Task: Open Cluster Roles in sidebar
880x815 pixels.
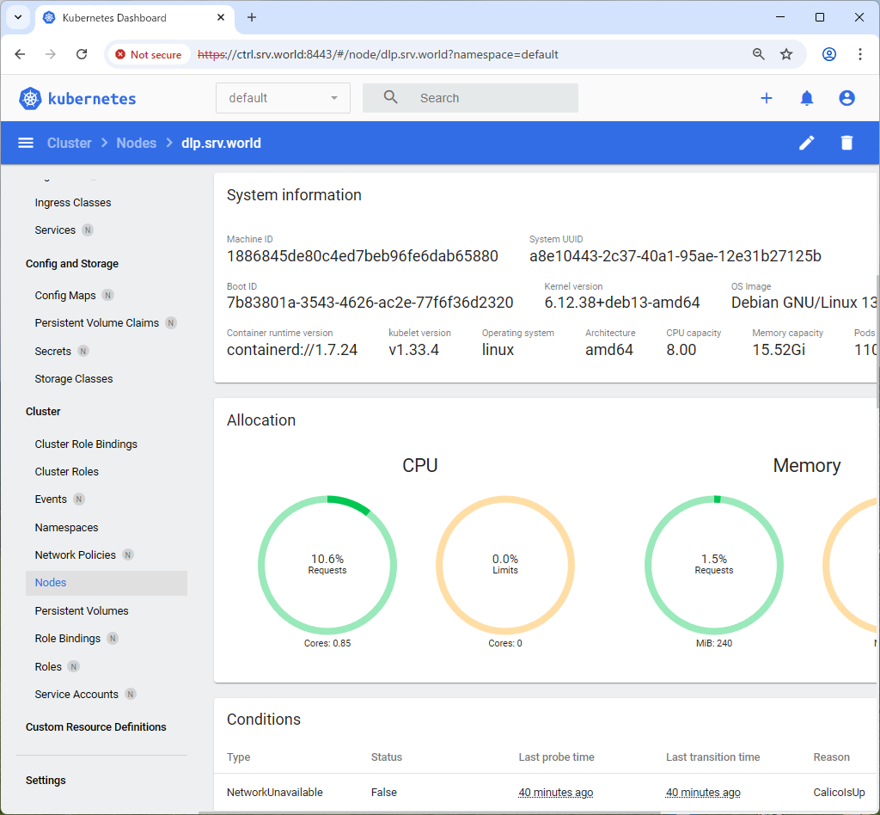Action: coord(66,471)
